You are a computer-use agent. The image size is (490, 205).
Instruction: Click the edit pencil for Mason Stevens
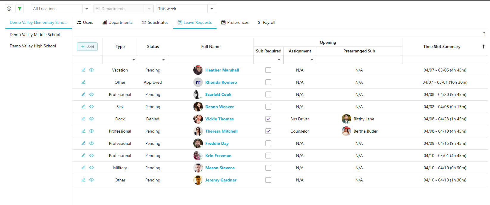pos(83,168)
